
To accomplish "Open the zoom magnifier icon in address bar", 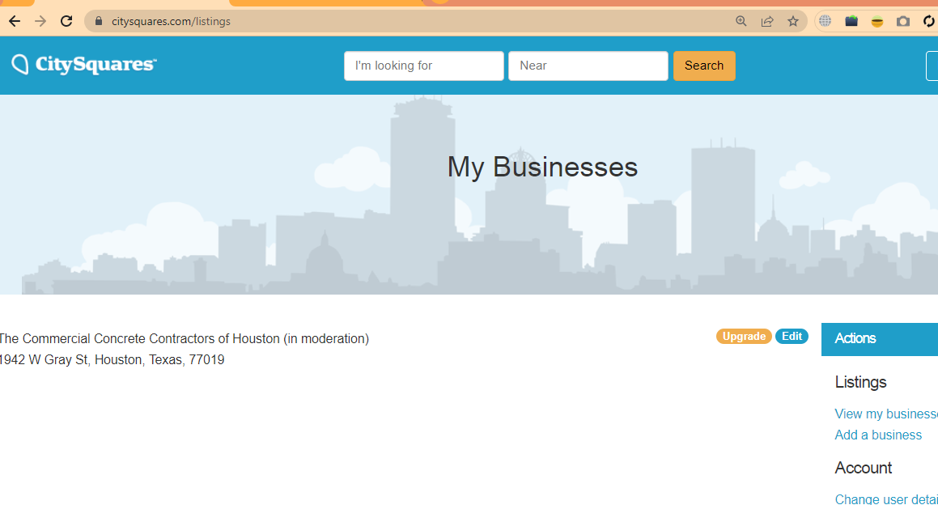I will [741, 22].
